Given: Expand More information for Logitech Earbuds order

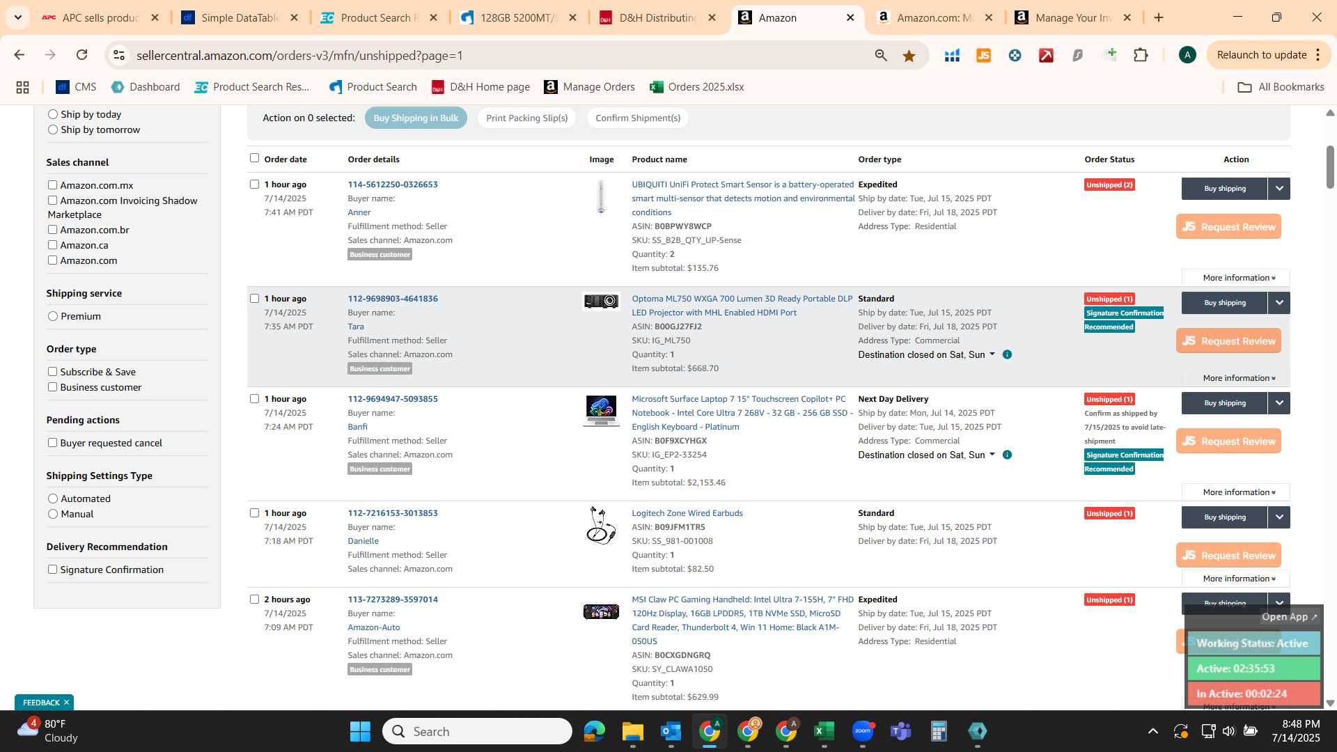Looking at the screenshot, I should pos(1236,579).
